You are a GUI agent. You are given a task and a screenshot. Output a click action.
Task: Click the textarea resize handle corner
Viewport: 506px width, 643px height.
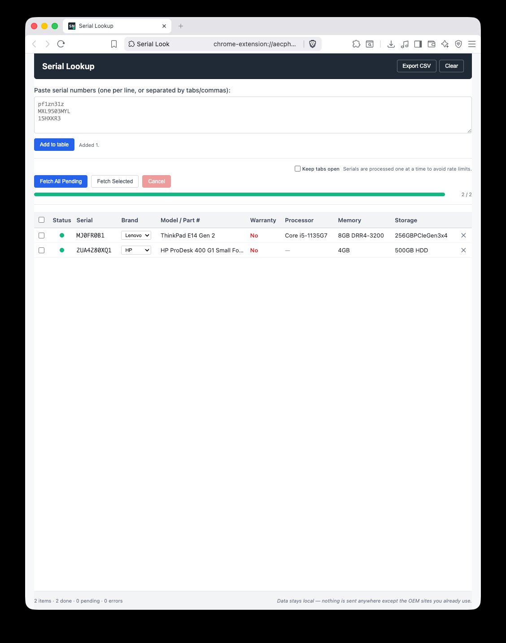(x=469, y=131)
